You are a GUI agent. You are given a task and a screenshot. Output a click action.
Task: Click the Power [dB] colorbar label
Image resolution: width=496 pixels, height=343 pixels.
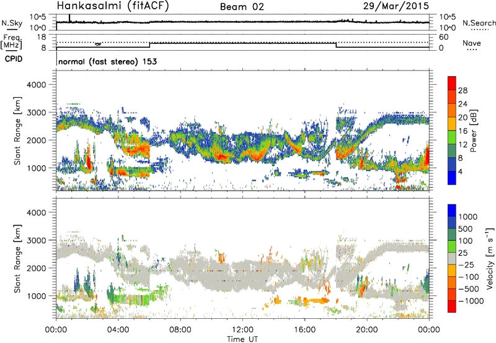[473, 131]
